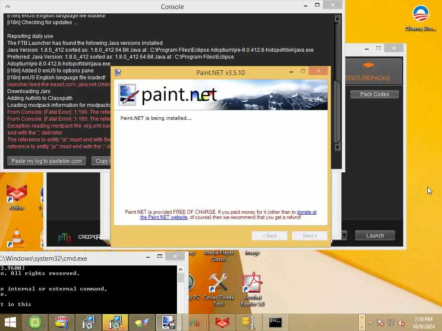Viewport: 442px width, 331px height.
Task: Open the Paint.NET installer taskbar icon
Action: [x=169, y=322]
